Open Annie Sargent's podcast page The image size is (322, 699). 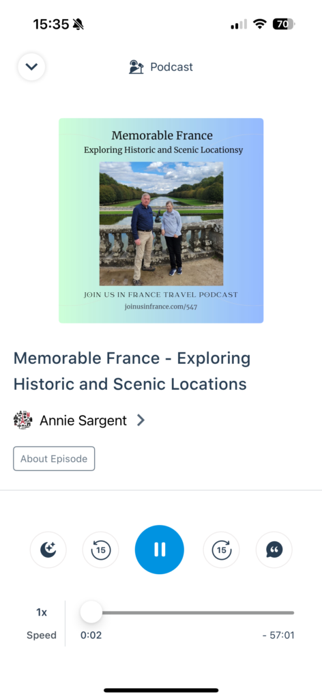click(83, 420)
